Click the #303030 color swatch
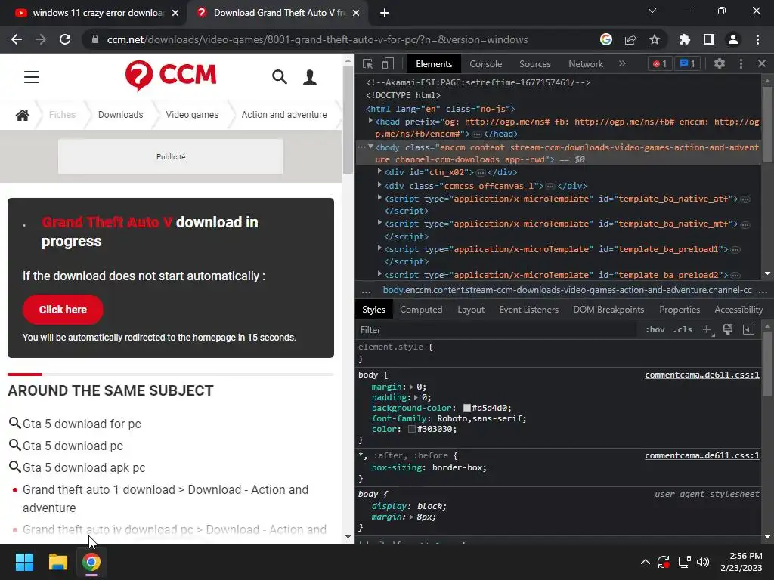 pos(412,429)
